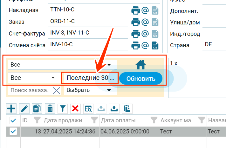Open the 'Дата оплаты' column filter
The width and height of the screenshot is (226, 148).
click(x=154, y=120)
